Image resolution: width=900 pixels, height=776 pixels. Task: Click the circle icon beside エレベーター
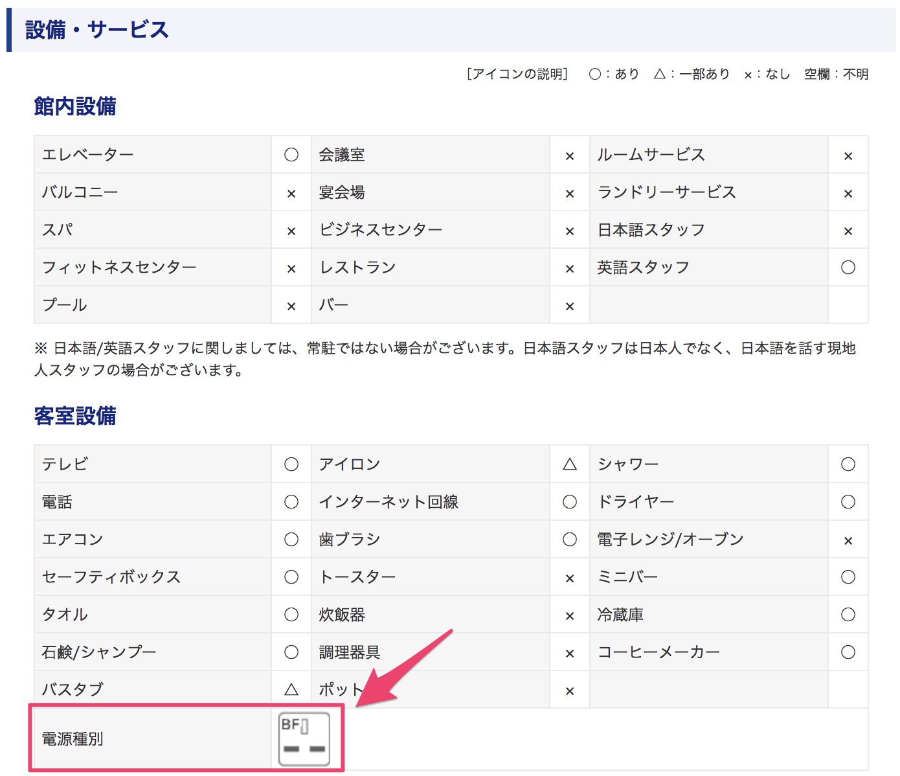(x=291, y=155)
